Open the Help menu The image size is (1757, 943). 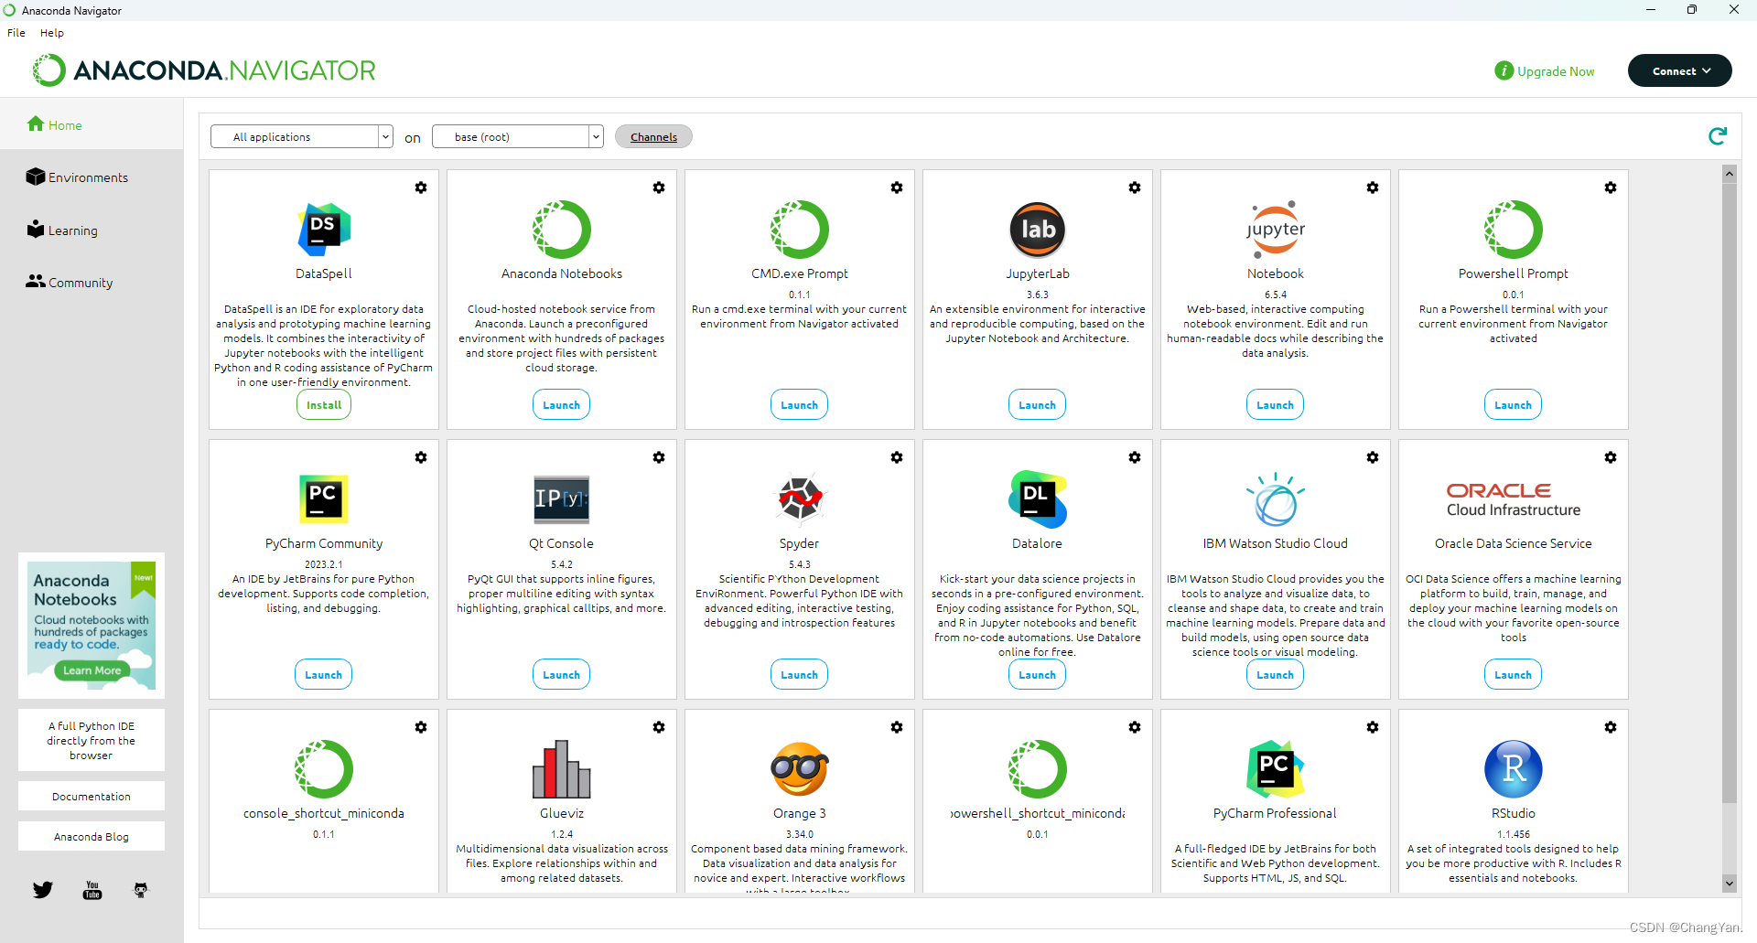pyautogui.click(x=52, y=32)
